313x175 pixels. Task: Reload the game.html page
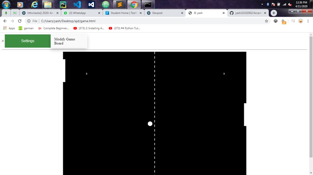(x=19, y=21)
